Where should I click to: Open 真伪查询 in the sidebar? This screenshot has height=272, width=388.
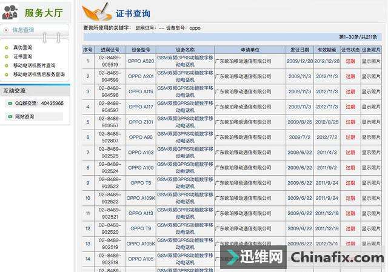tap(22, 47)
